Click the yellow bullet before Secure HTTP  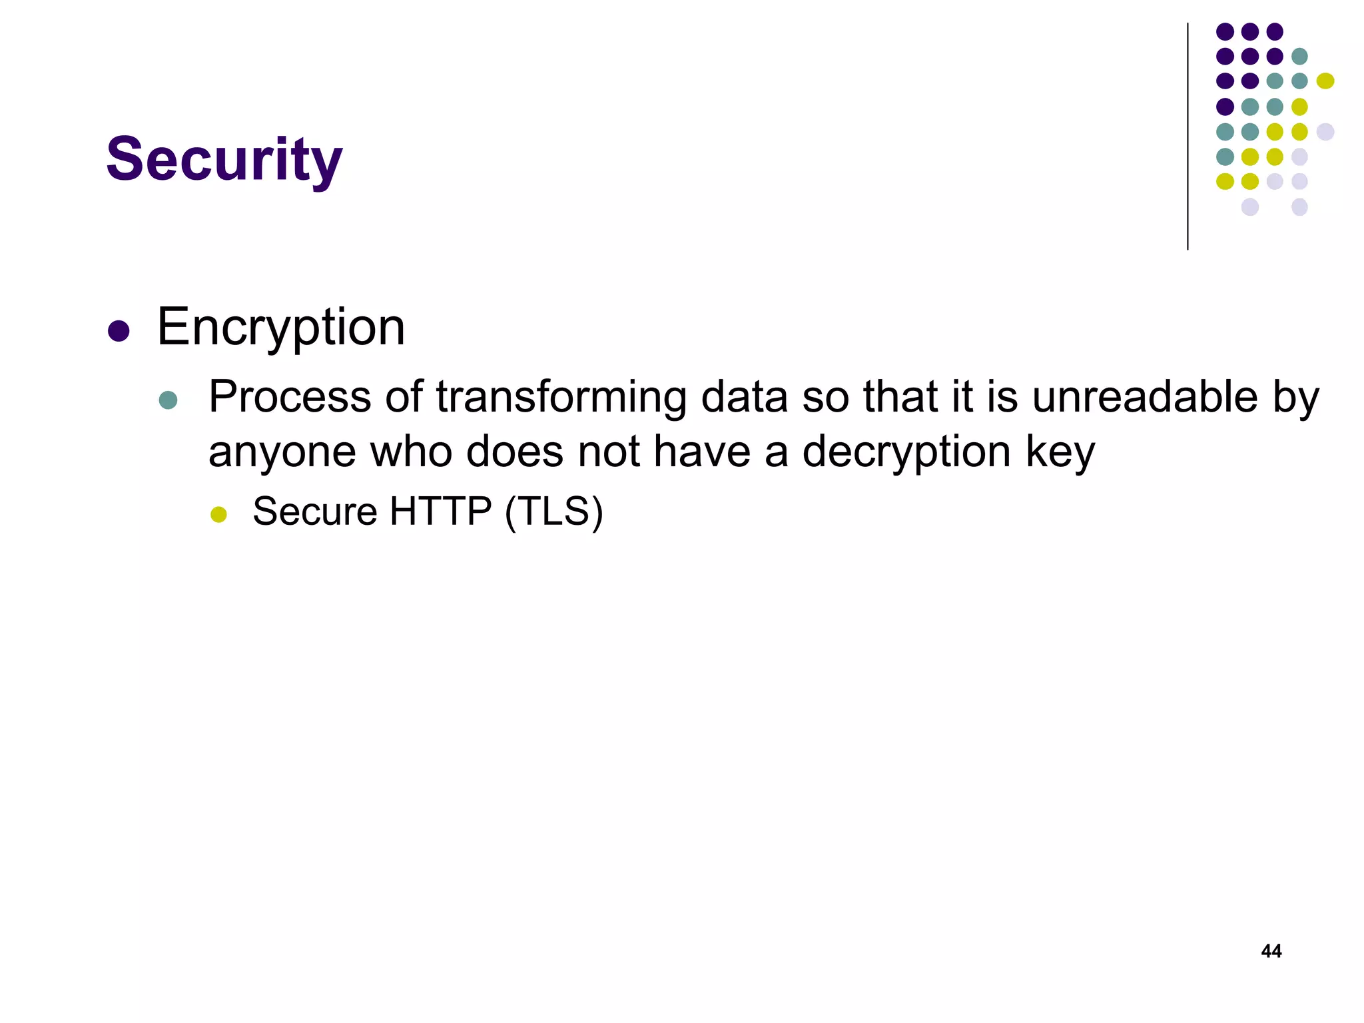pos(218,515)
